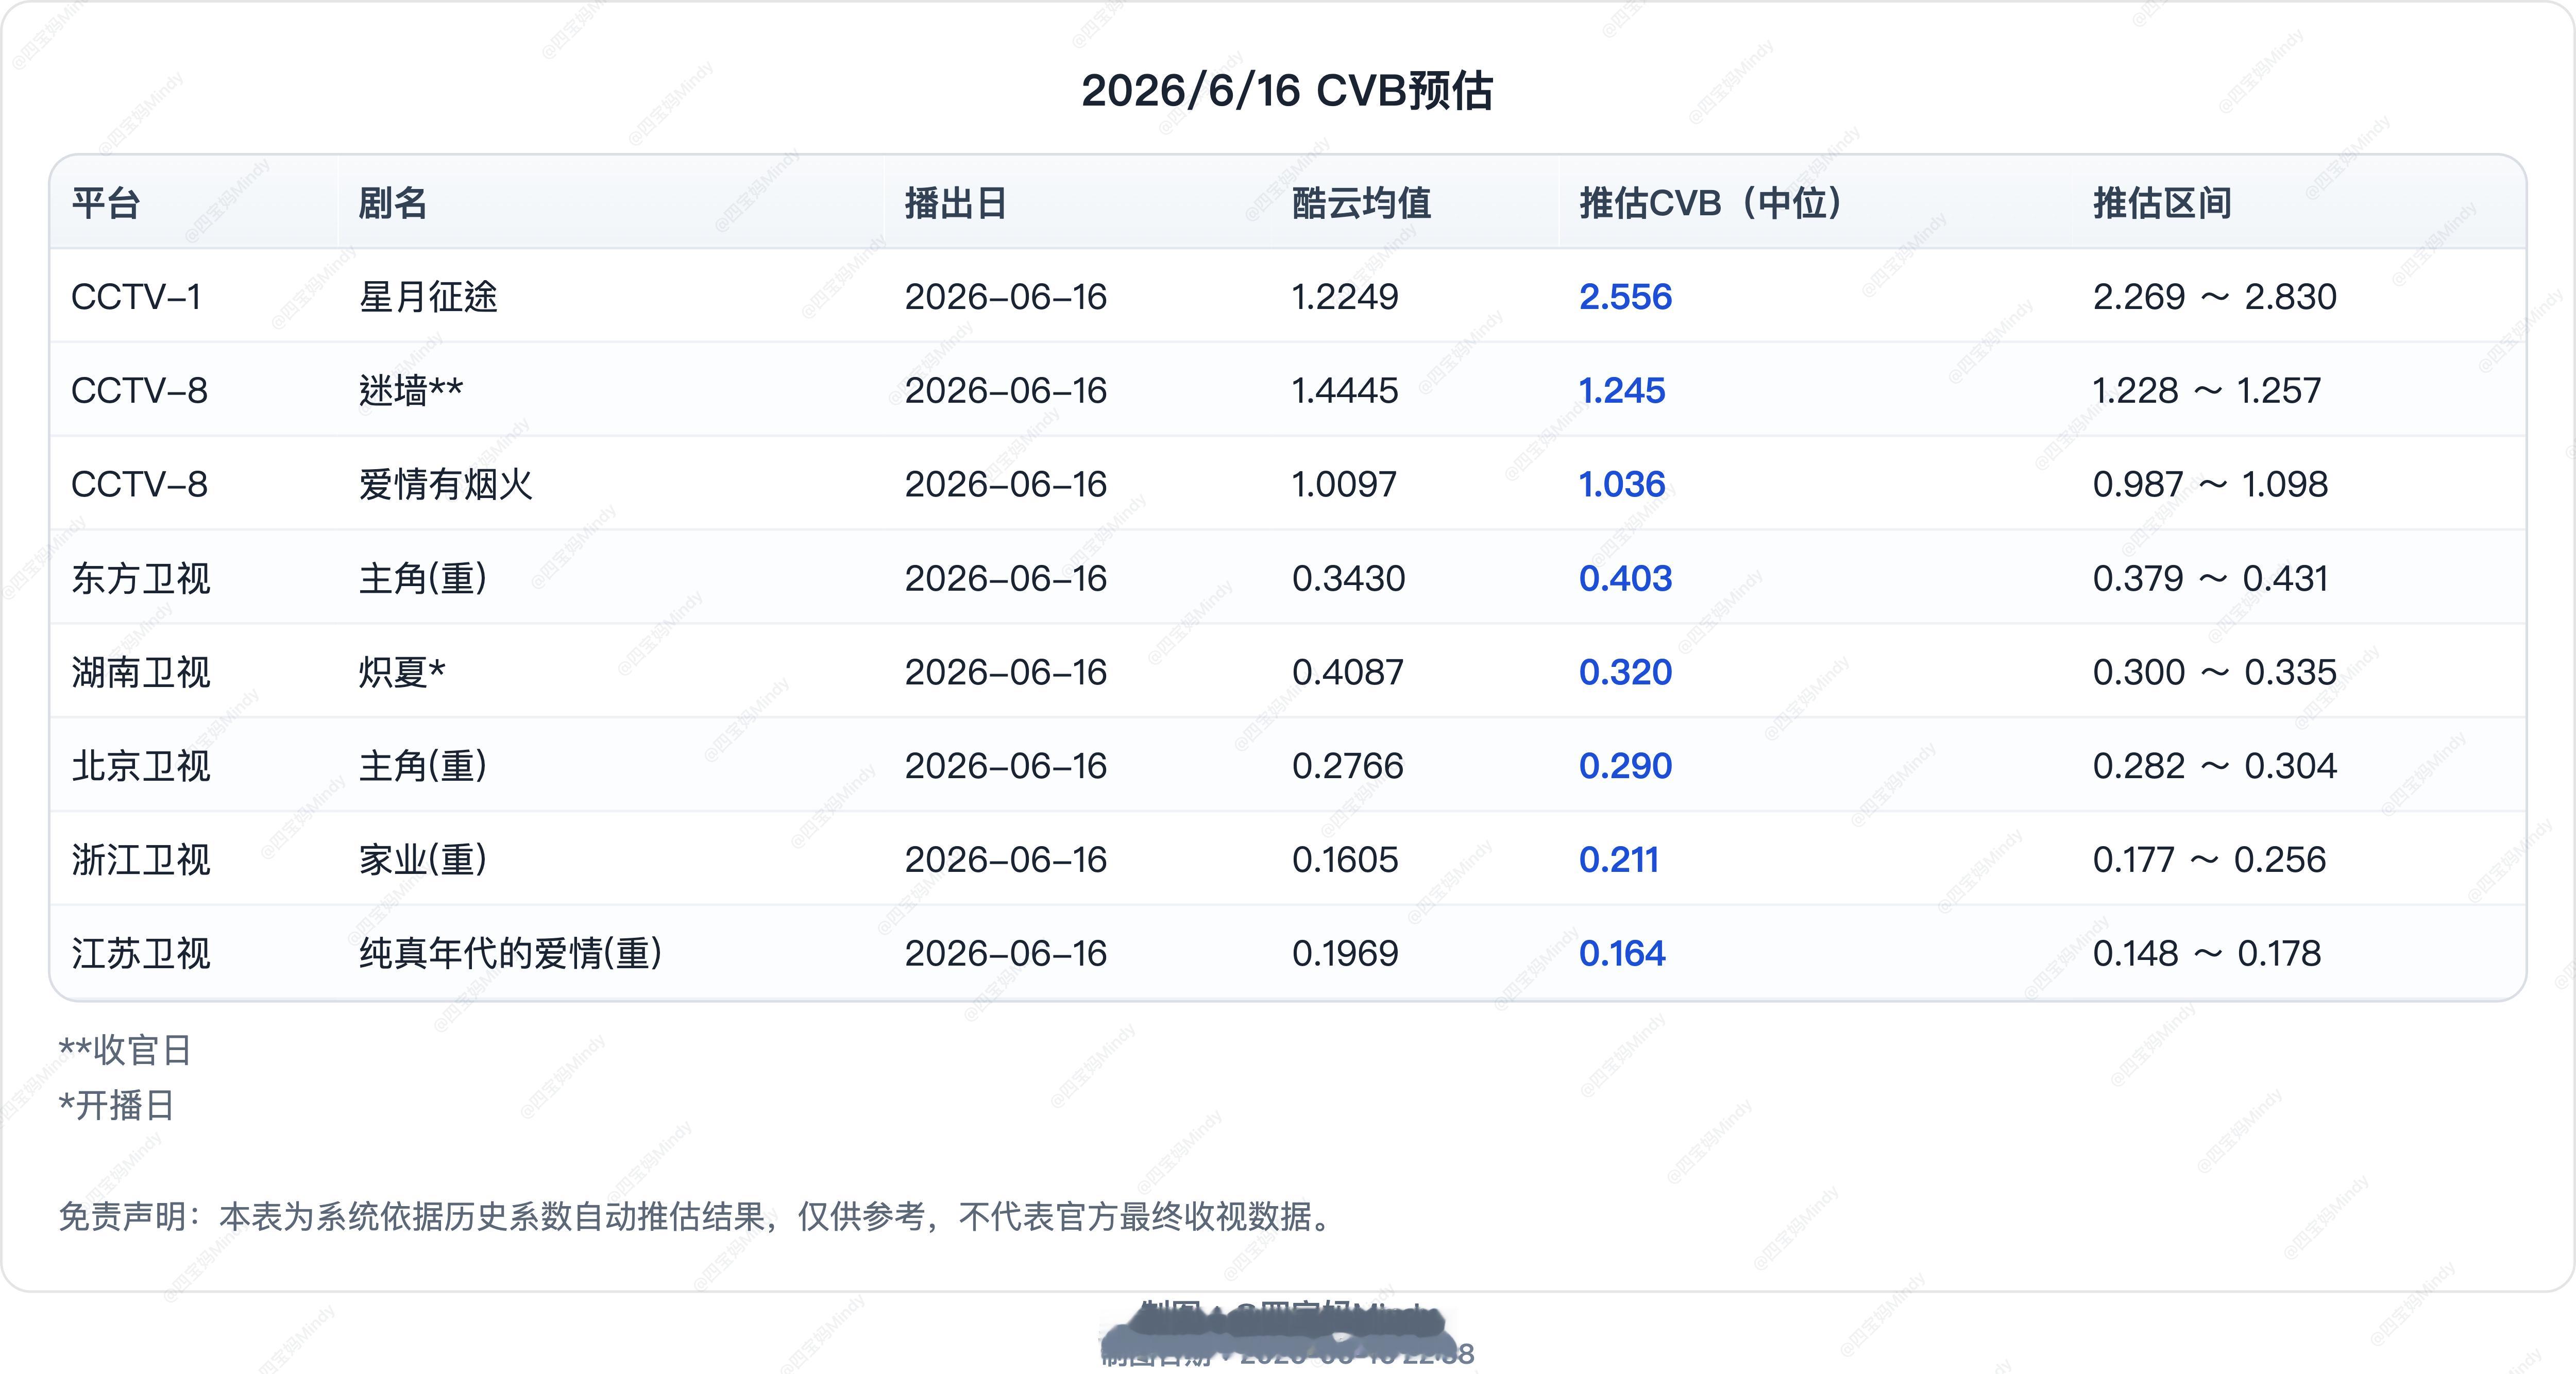Select the estimated CVB 1.036

tap(1622, 485)
